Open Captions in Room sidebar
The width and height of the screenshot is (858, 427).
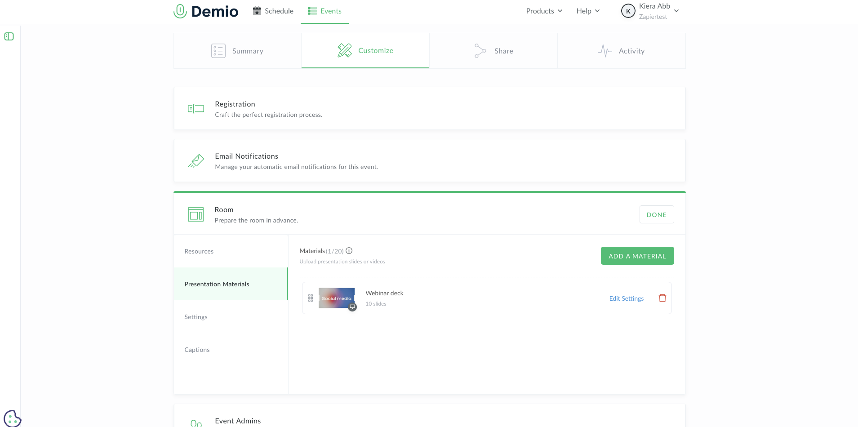[x=231, y=350]
